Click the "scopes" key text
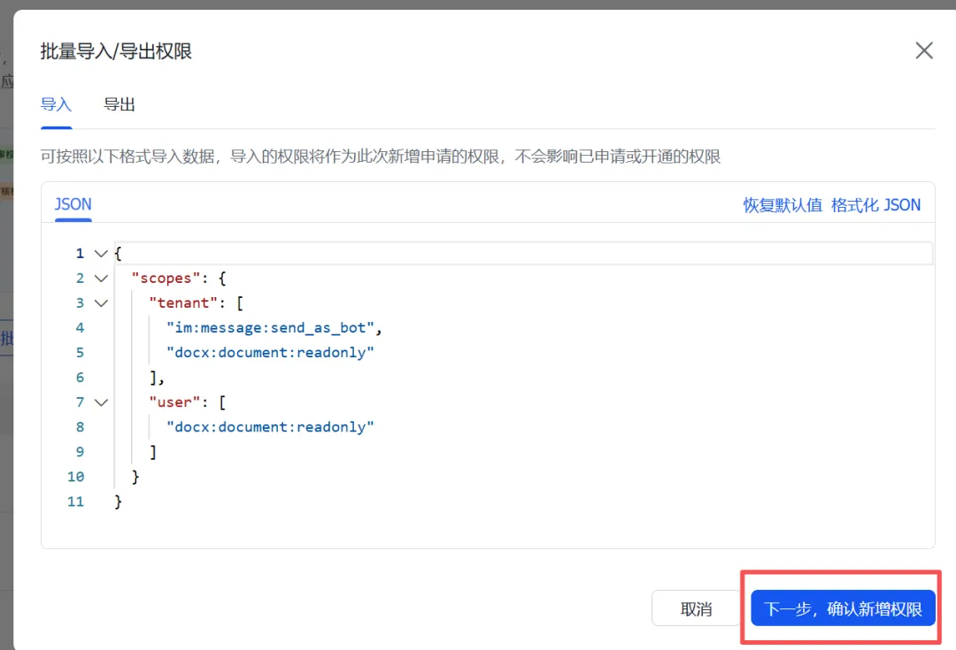This screenshot has width=956, height=650. point(166,279)
